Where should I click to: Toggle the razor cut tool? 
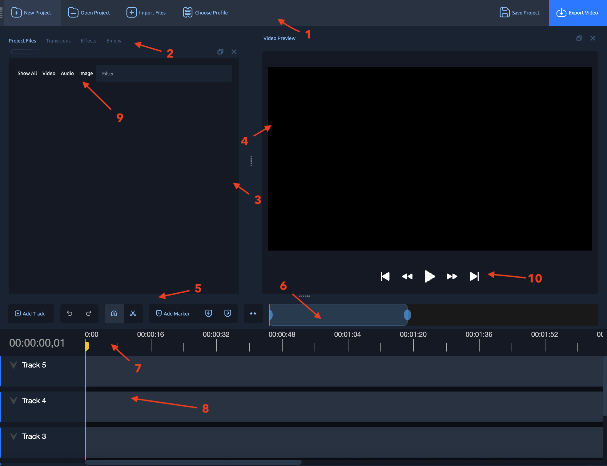click(x=133, y=313)
